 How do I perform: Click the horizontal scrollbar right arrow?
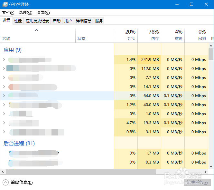click(206, 172)
